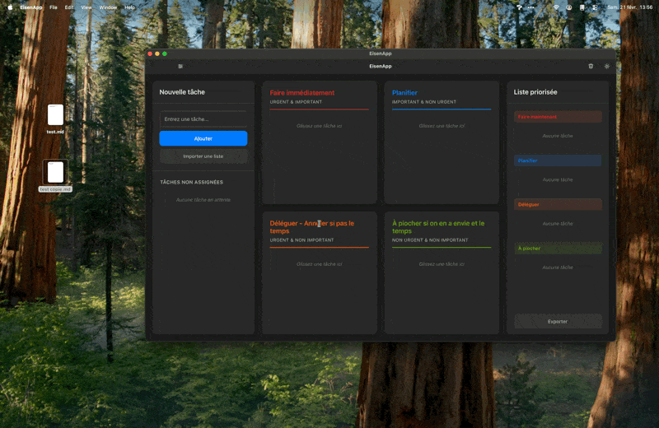Click the three-dots menu bar extra
This screenshot has width=659, height=428.
(530, 7)
